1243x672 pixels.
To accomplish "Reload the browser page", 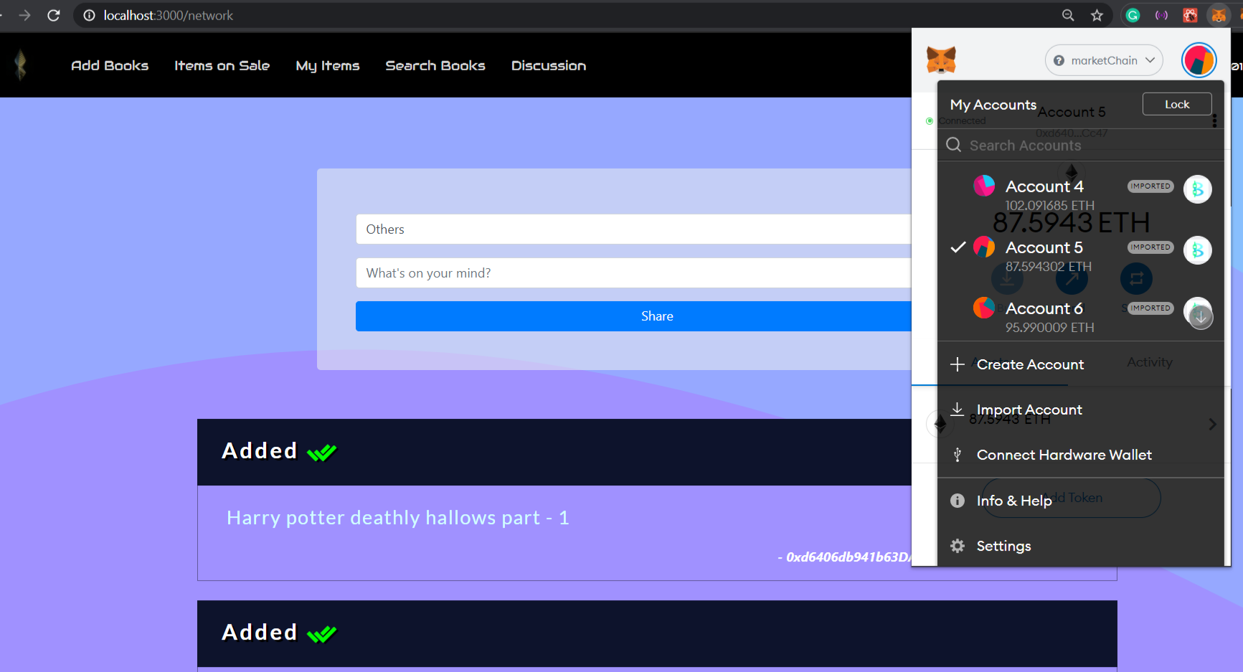I will click(x=53, y=15).
